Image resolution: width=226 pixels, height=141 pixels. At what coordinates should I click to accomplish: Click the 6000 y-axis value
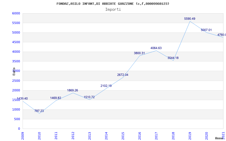point(16,13)
